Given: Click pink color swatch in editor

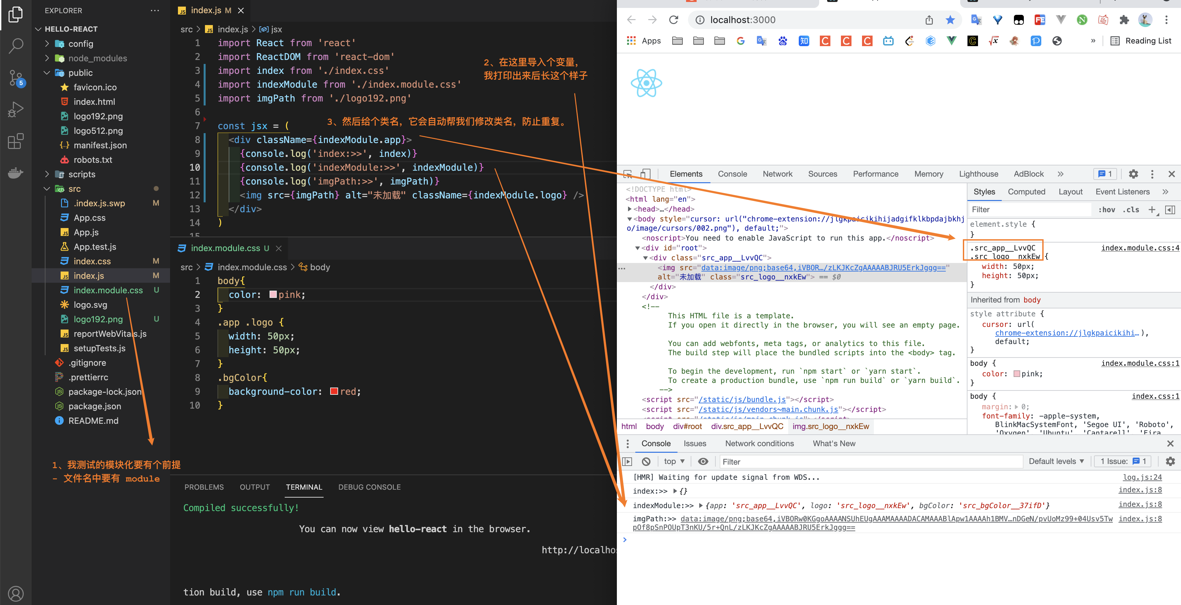Looking at the screenshot, I should pos(273,295).
